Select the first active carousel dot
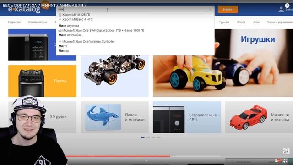Viewport: 293px width, 165px height. click(143, 138)
